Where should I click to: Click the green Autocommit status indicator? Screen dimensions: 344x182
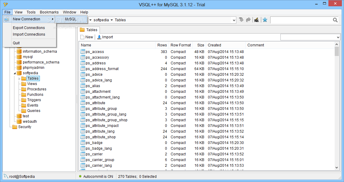80,176
